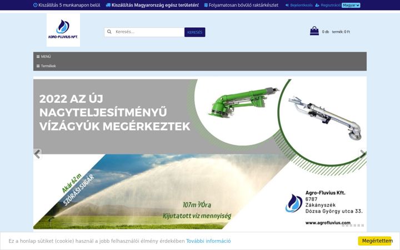This screenshot has width=400, height=250.
Task: Click the 'Folyamatosan bővülő raktárkészlet' text
Action: (x=243, y=5)
